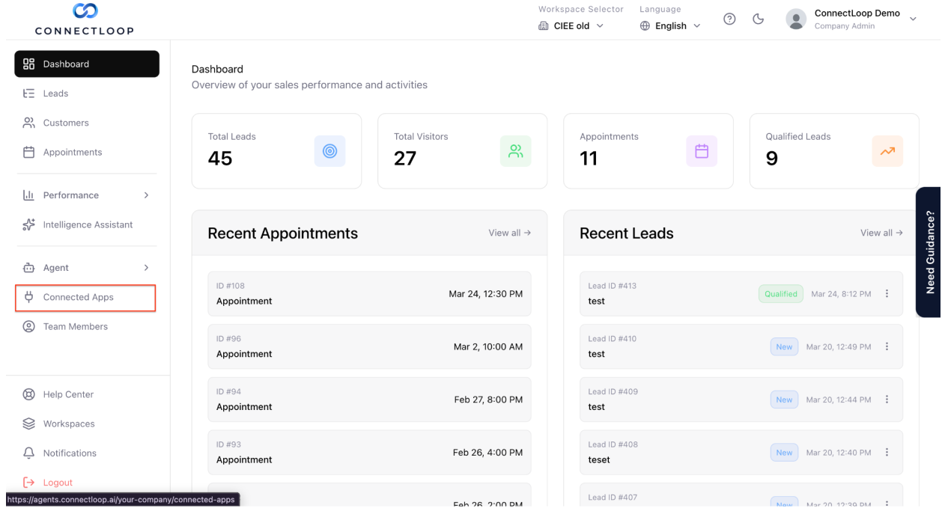Open options menu for Lead ID #409
The image size is (945, 523).
[887, 400]
